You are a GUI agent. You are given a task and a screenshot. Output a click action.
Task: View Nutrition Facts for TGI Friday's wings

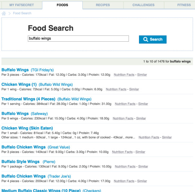(x=124, y=75)
